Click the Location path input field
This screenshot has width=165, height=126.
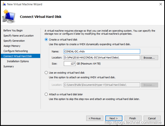(x=102, y=58)
